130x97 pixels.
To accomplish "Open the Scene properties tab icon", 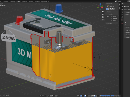I will 122,17.
